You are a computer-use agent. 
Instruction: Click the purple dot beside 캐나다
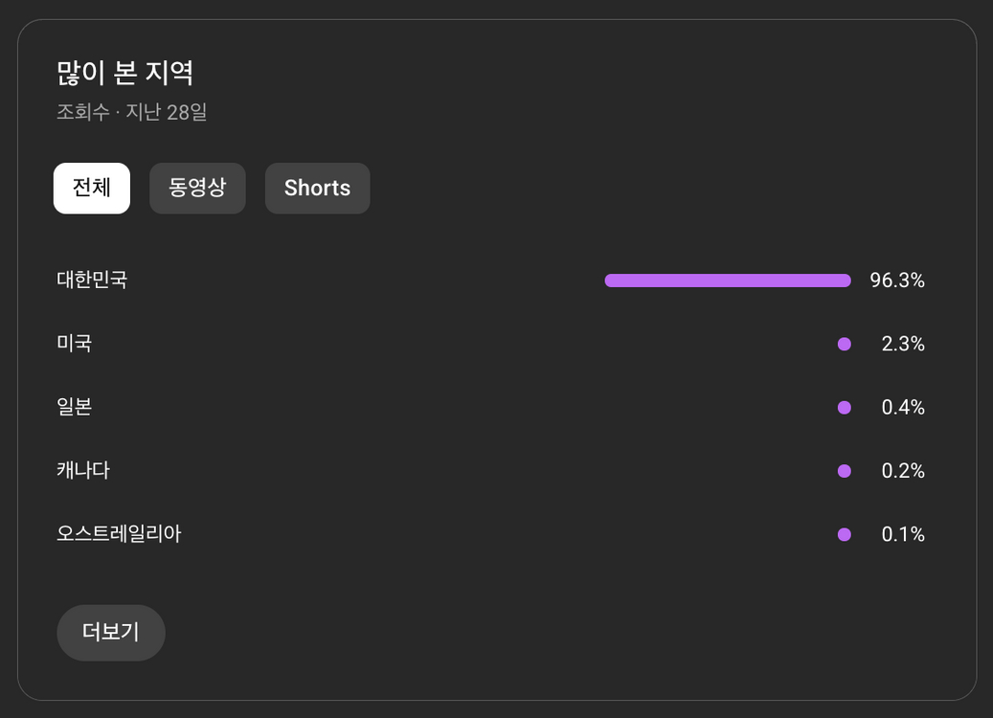click(x=845, y=470)
